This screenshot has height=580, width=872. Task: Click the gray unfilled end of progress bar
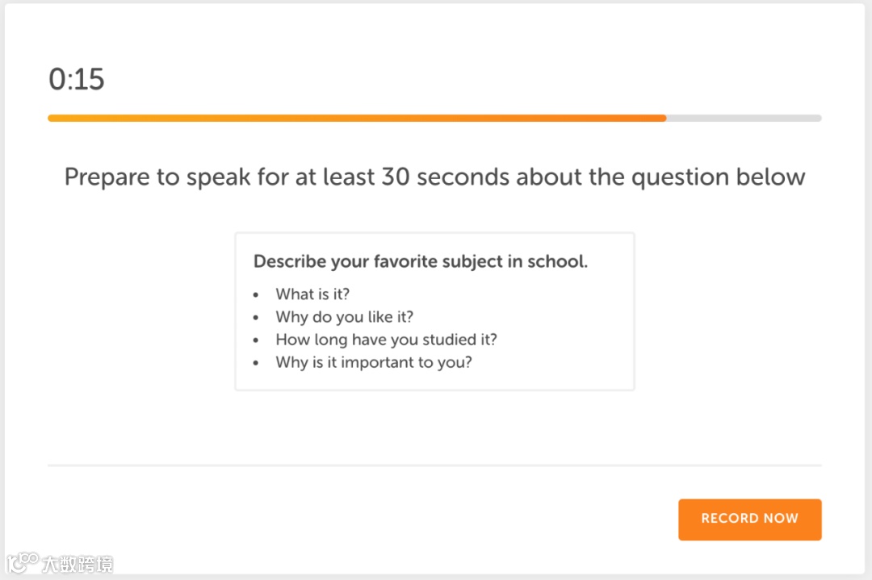(x=743, y=119)
